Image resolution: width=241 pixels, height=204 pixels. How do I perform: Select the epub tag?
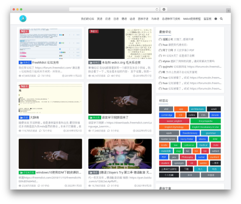[x=169, y=133]
